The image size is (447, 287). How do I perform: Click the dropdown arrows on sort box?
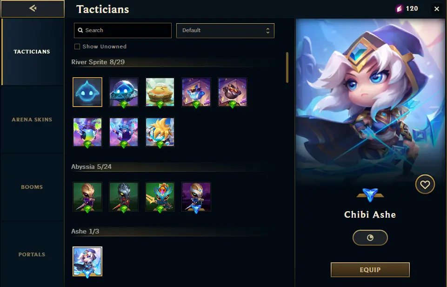[267, 31]
